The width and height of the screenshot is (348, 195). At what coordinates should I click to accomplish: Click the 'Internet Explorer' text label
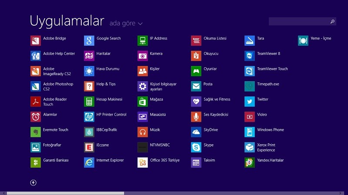tap(110, 160)
